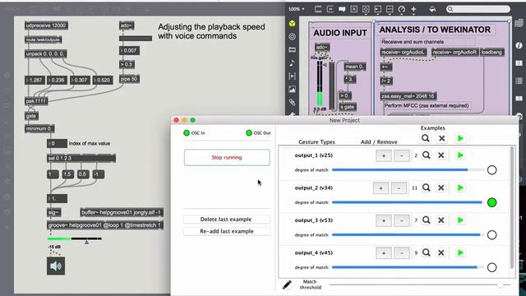
Task: Toggle the speaker audio on/off button in patch
Action: click(56, 266)
